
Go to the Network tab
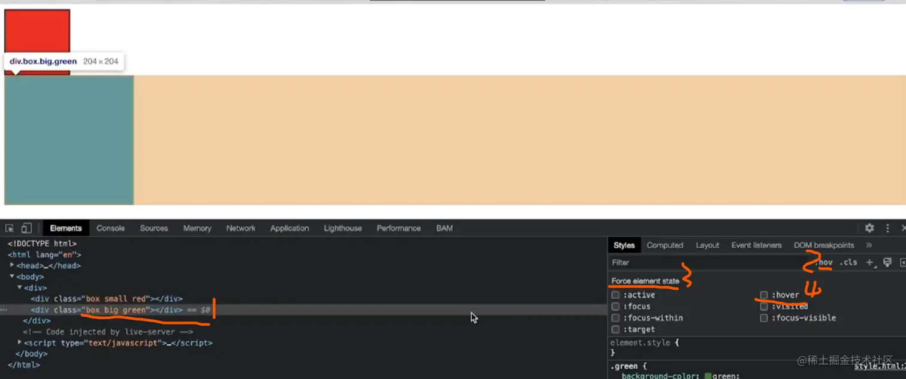coord(241,228)
